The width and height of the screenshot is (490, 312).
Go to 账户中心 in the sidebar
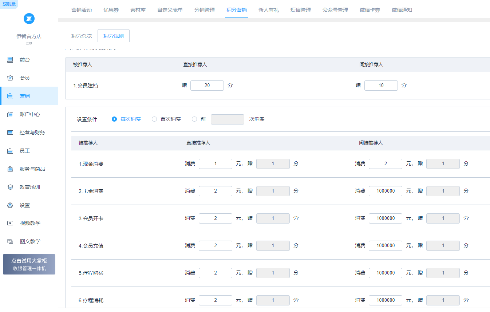(30, 114)
